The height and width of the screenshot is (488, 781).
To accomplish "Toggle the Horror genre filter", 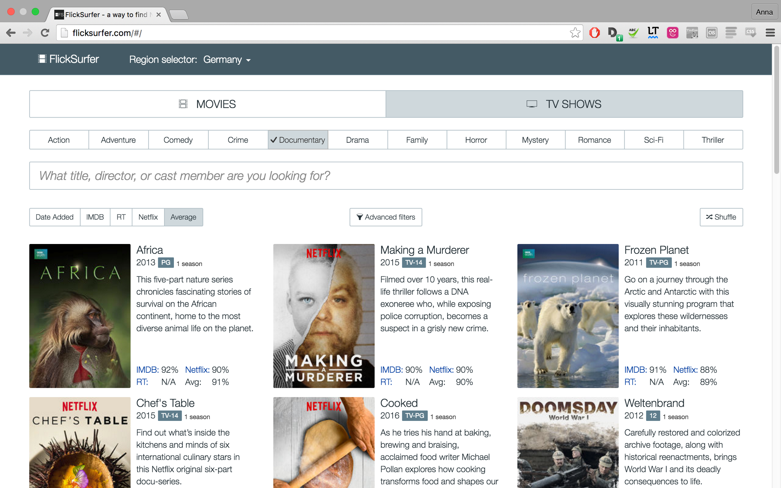I will (476, 140).
